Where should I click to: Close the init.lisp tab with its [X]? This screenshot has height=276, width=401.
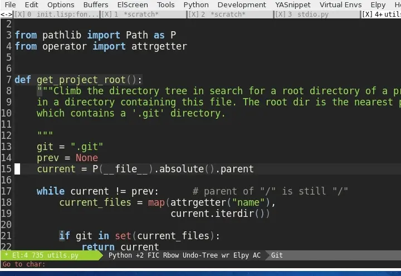coord(19,14)
